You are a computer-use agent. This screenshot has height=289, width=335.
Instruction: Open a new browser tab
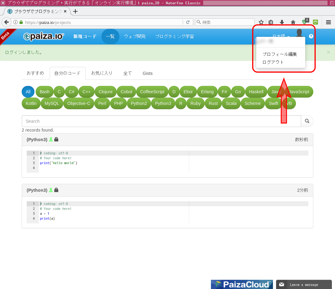pyautogui.click(x=75, y=11)
